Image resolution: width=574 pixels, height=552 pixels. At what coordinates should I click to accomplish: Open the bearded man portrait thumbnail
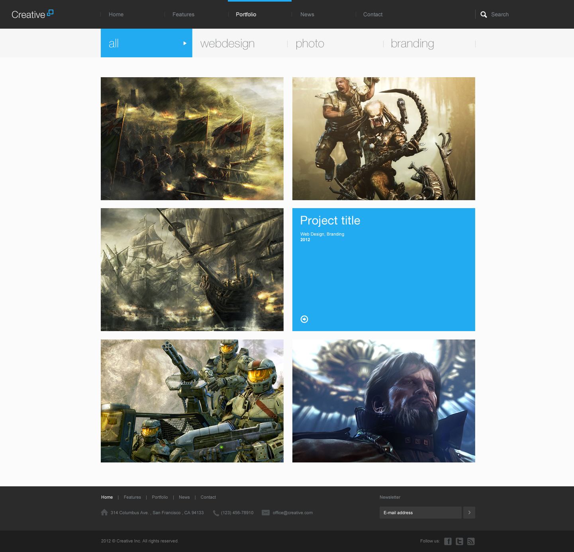(x=384, y=401)
